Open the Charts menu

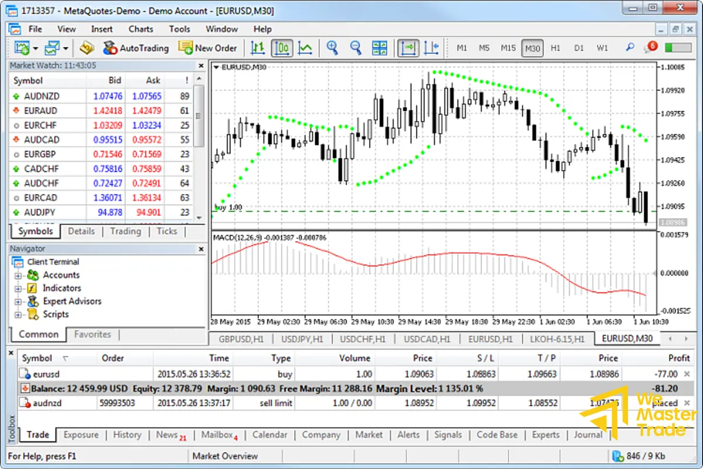tap(141, 29)
